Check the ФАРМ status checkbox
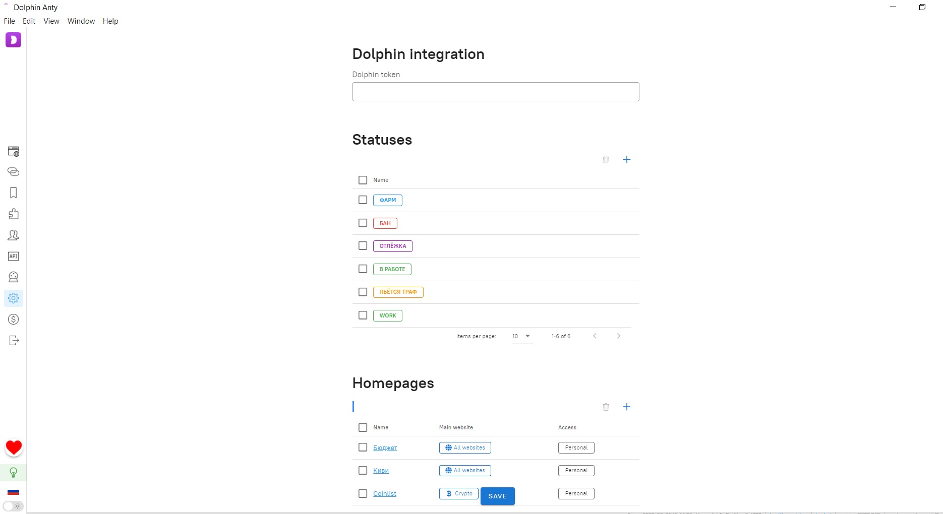 pyautogui.click(x=363, y=200)
